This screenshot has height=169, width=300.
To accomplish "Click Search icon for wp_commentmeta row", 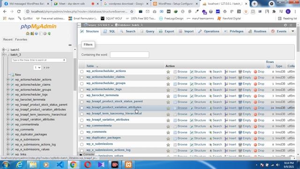I will (x=210, y=126).
